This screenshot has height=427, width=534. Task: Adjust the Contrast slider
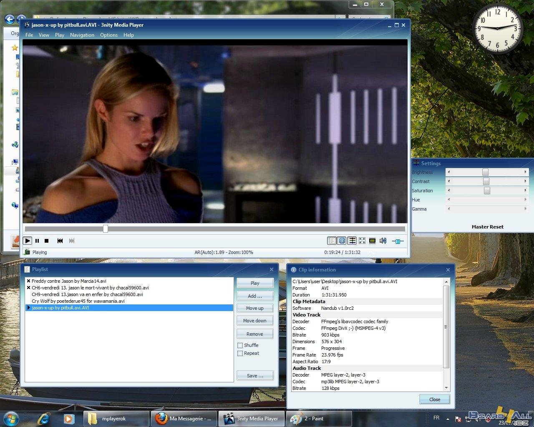point(486,181)
